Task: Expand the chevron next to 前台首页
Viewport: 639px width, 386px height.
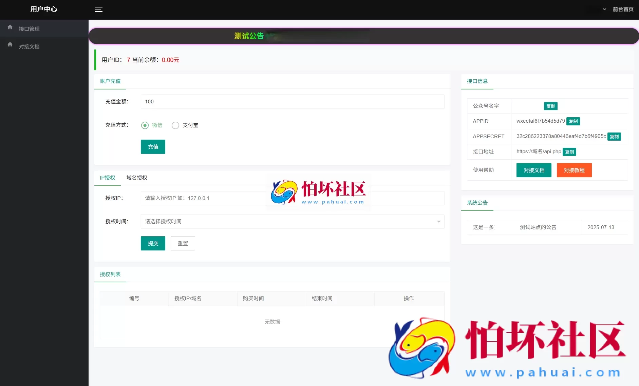Action: (x=604, y=9)
